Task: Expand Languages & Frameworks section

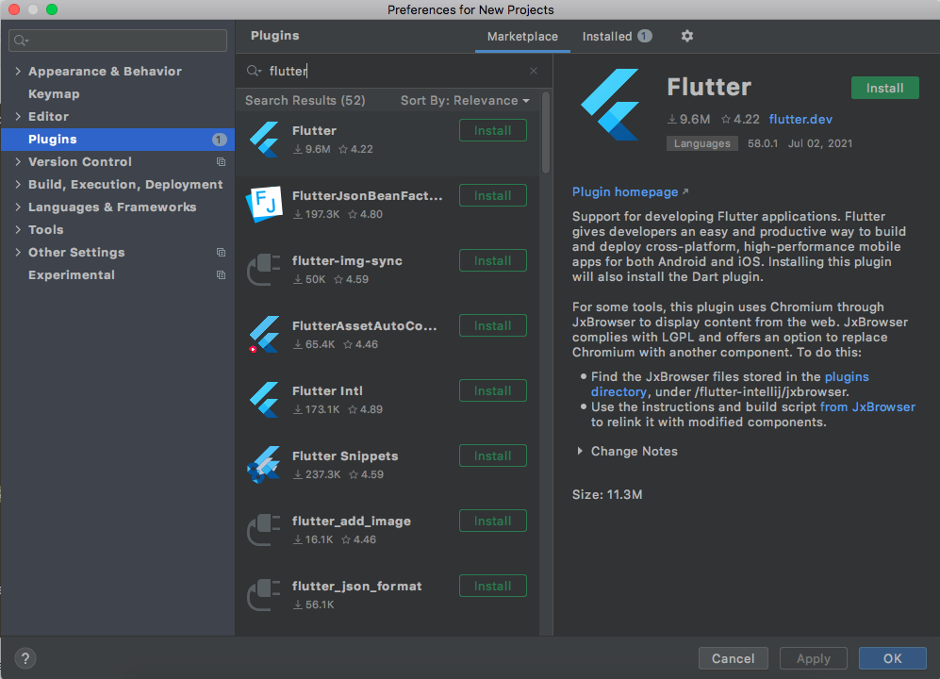Action: 18,207
